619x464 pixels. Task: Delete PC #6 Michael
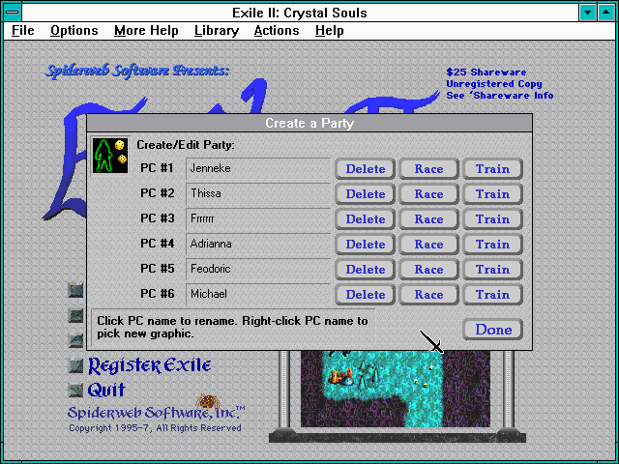pos(366,295)
